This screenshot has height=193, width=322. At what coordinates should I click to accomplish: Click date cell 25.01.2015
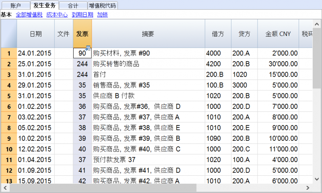coord(36,64)
